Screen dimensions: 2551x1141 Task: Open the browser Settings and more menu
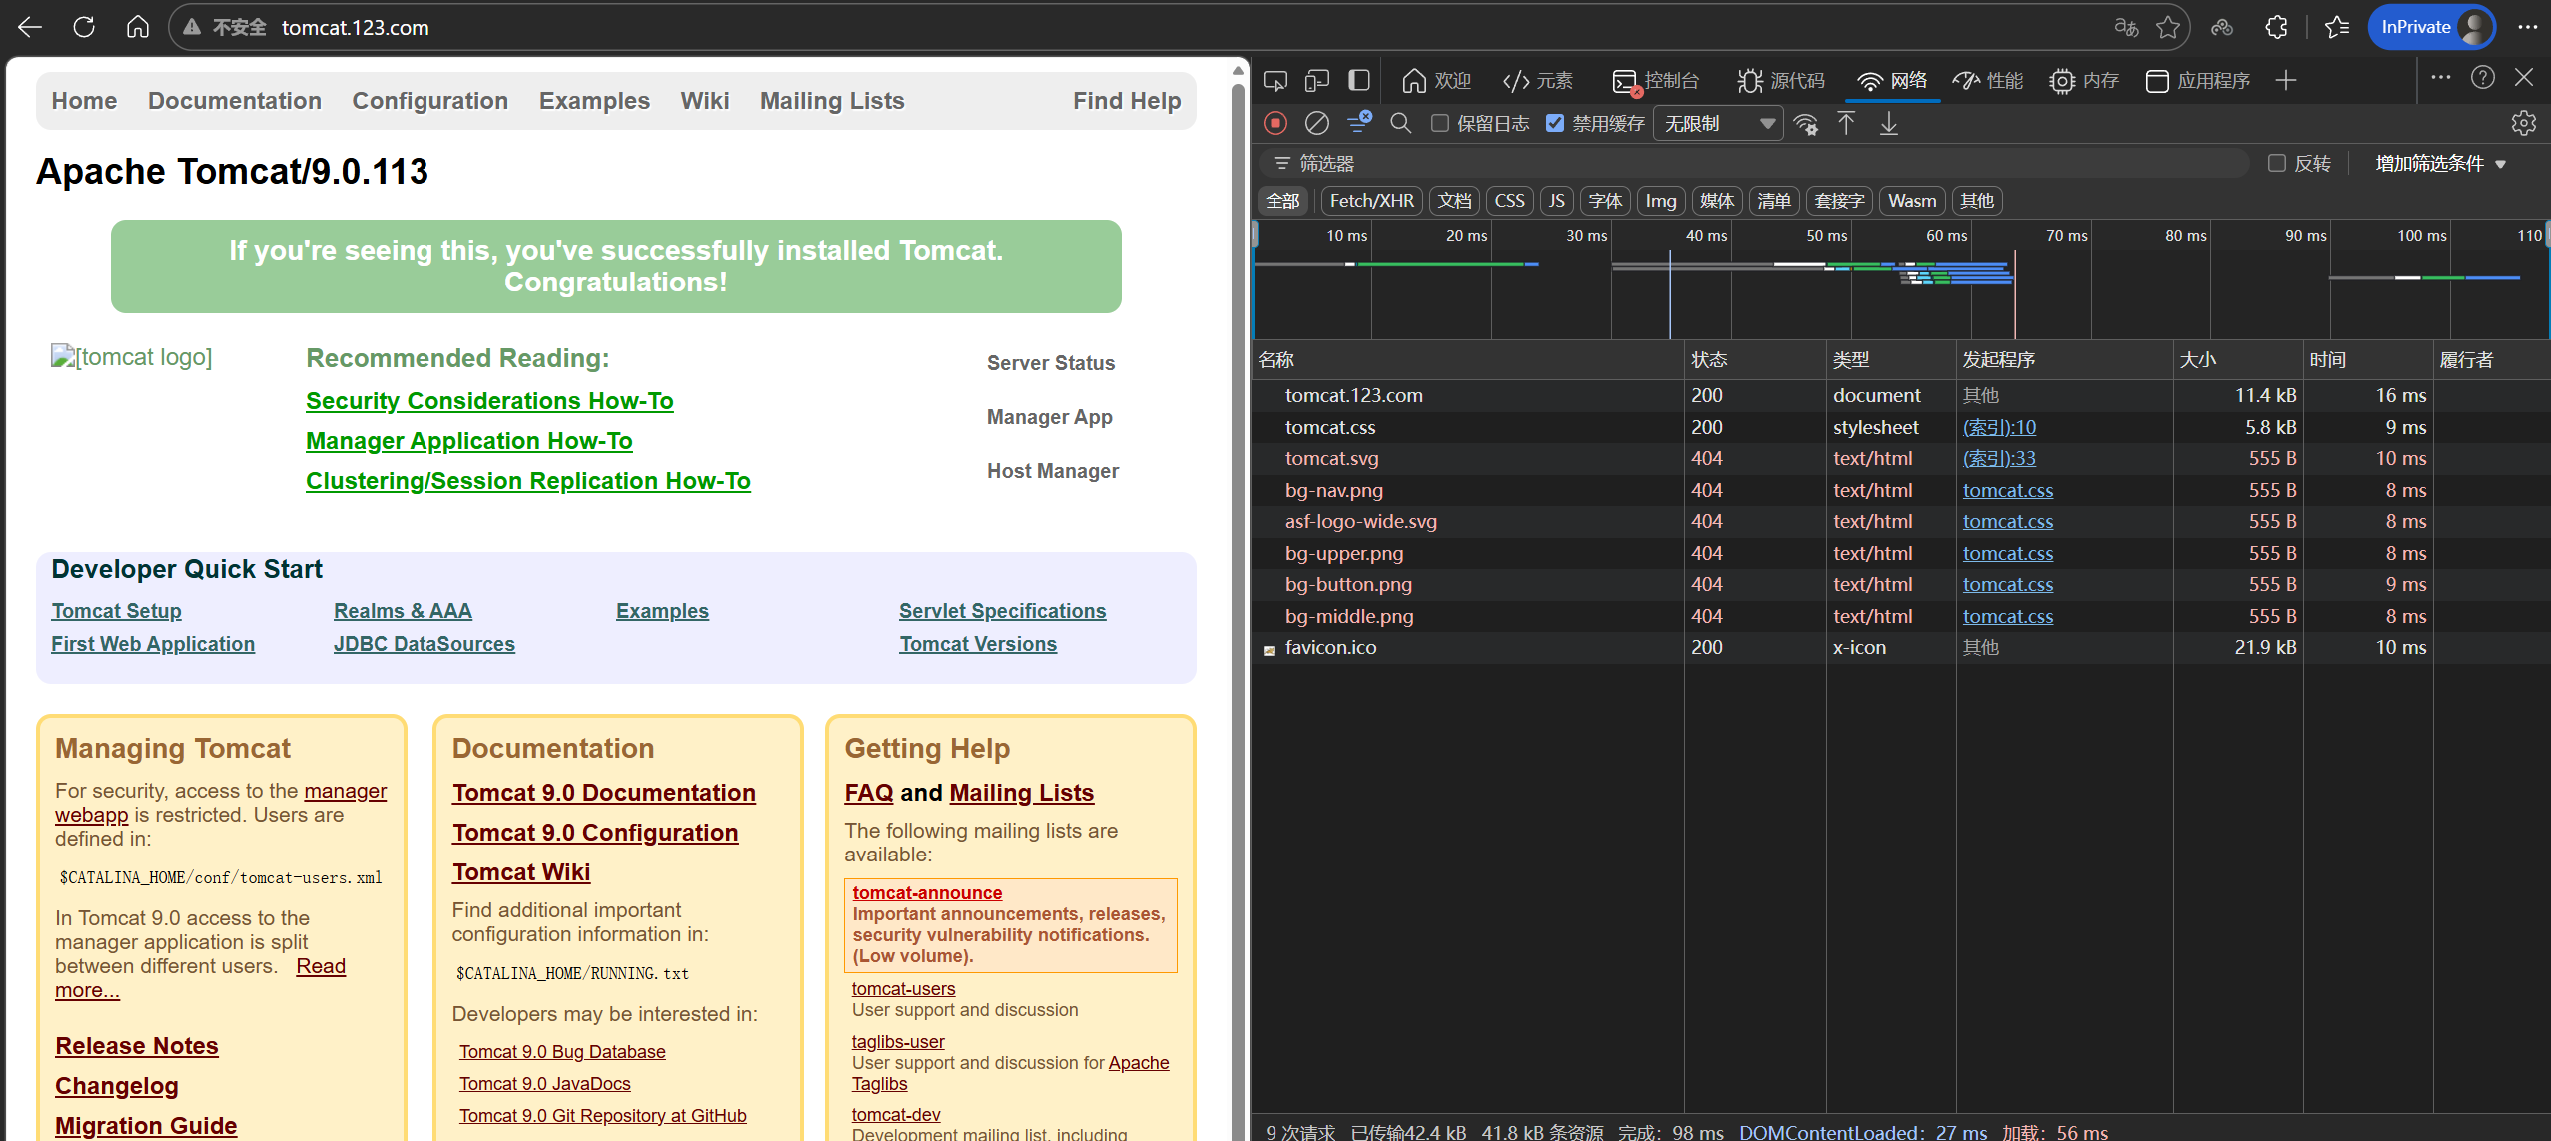pos(2527,27)
